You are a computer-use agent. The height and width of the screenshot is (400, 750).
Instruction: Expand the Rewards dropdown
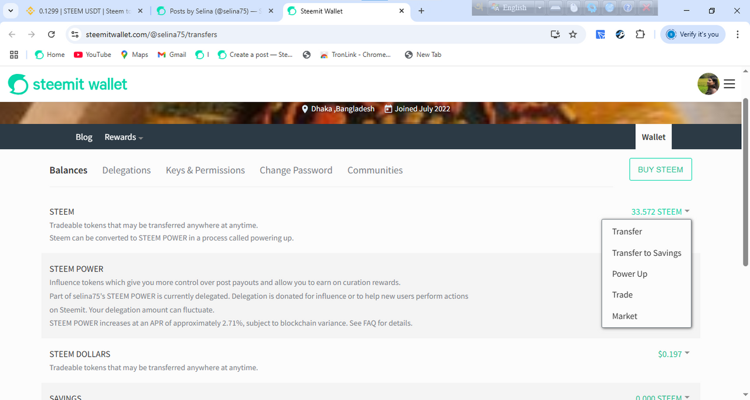(x=124, y=137)
